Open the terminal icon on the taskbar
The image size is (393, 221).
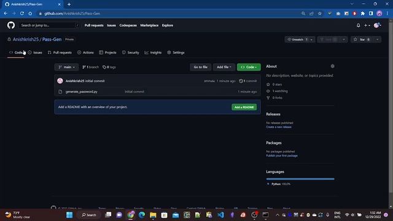pos(265,215)
